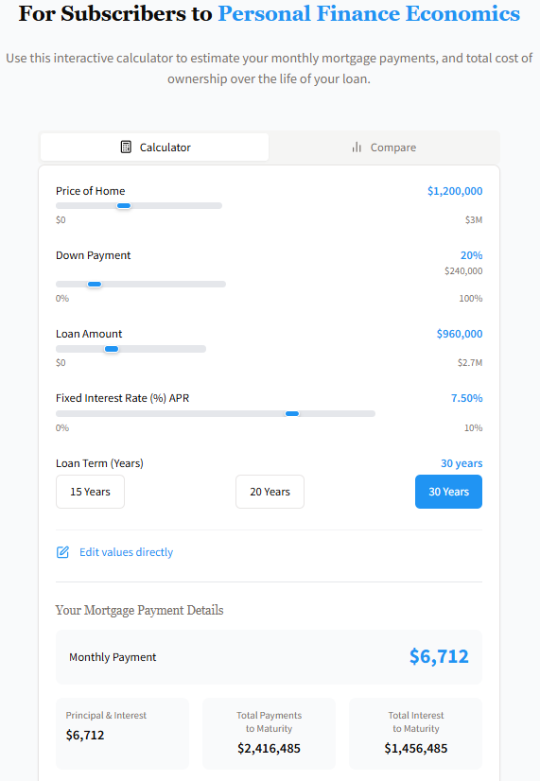Viewport: 540px width, 781px height.
Task: Click the Total Interest to Maturity card
Action: click(415, 734)
